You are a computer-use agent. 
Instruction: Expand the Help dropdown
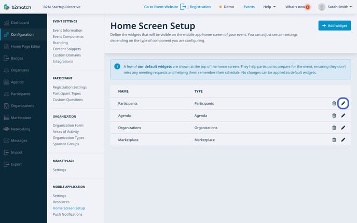269,7
